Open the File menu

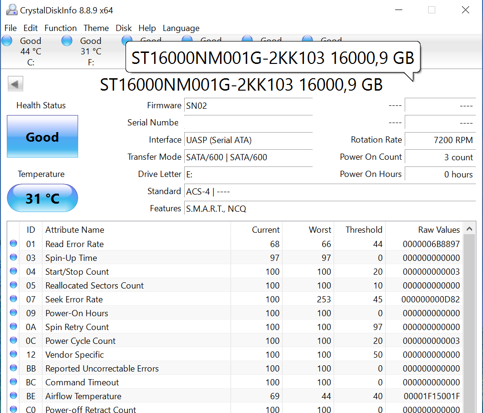click(10, 28)
